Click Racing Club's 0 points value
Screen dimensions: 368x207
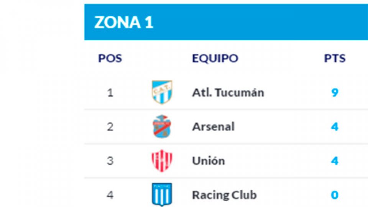tap(335, 195)
